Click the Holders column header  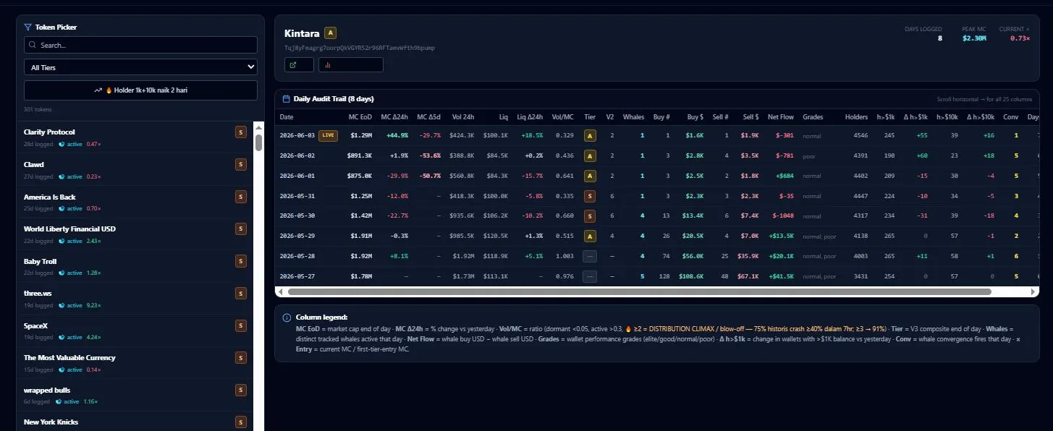[x=856, y=116]
